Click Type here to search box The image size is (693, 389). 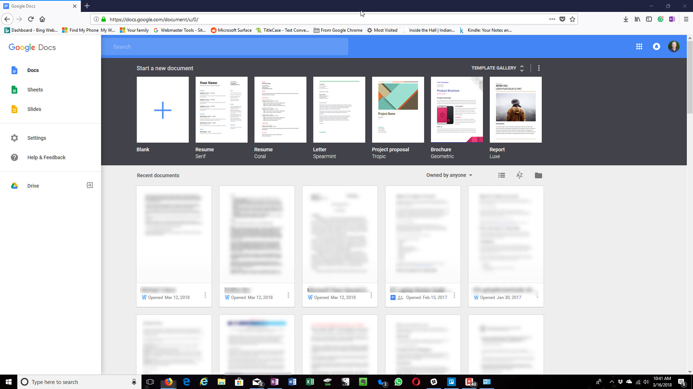pos(79,382)
